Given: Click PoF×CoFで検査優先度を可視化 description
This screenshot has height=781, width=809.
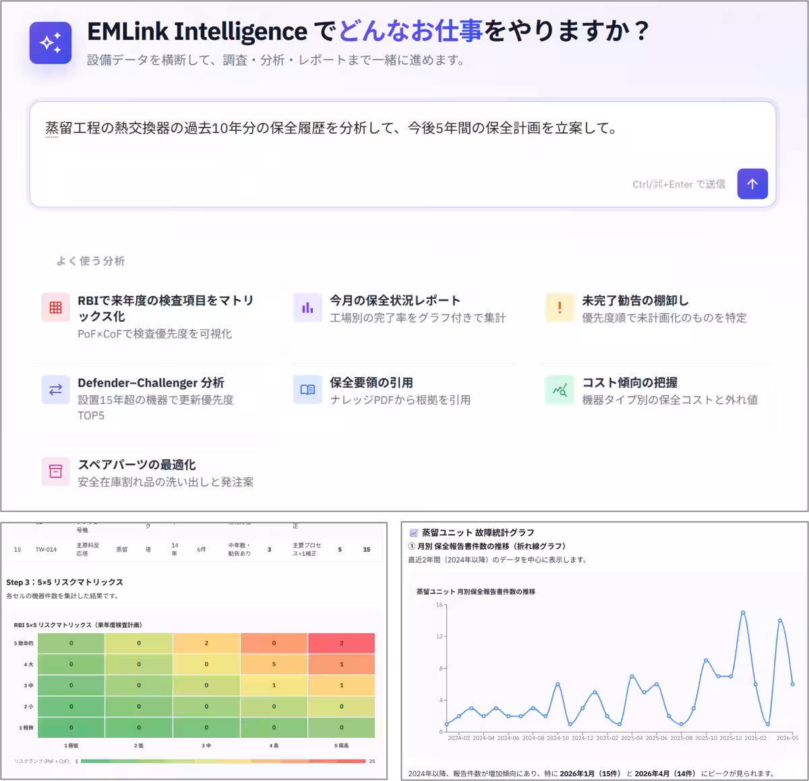Looking at the screenshot, I should (x=154, y=334).
